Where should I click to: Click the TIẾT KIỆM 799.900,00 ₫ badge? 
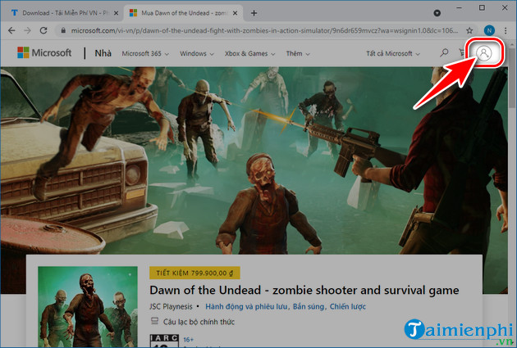194,273
